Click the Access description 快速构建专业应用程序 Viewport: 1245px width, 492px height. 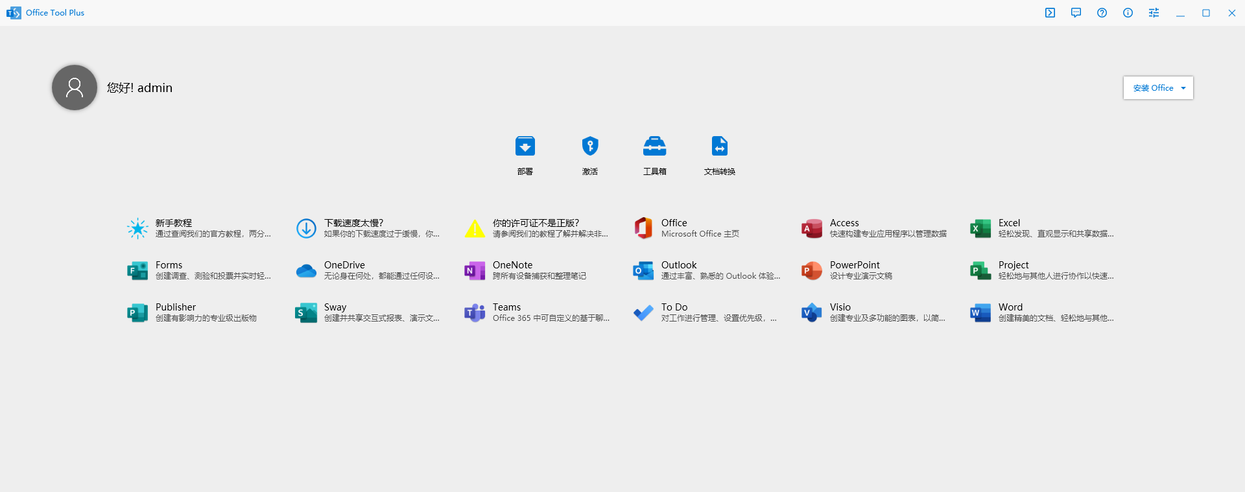(x=888, y=234)
